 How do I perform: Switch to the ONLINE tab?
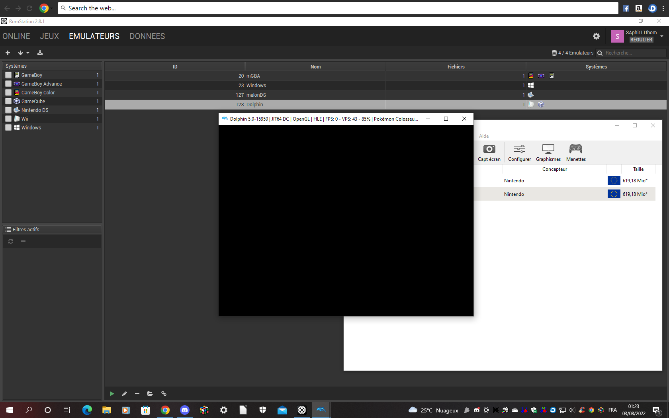click(16, 36)
